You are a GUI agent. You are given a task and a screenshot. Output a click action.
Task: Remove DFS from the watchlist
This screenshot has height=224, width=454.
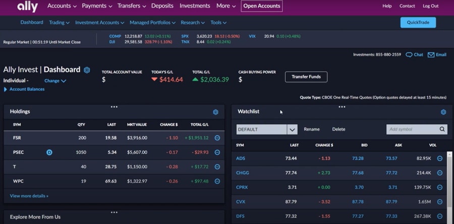tap(439, 216)
